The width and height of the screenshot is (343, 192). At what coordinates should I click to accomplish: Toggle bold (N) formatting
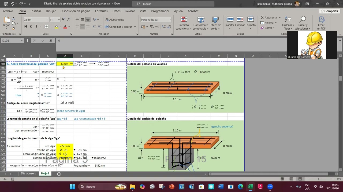tap(25, 27)
